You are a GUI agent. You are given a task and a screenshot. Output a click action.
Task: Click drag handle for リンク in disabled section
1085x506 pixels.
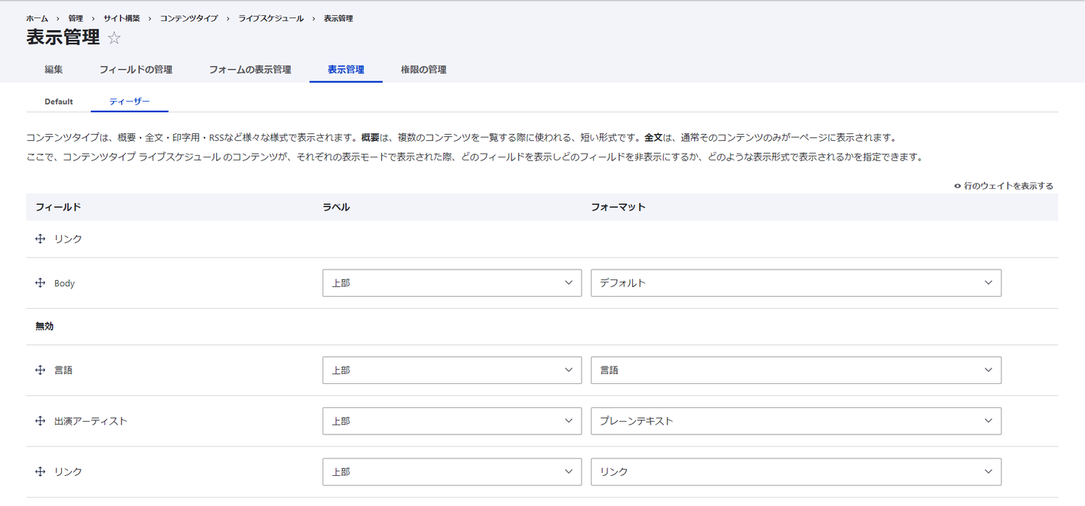41,471
